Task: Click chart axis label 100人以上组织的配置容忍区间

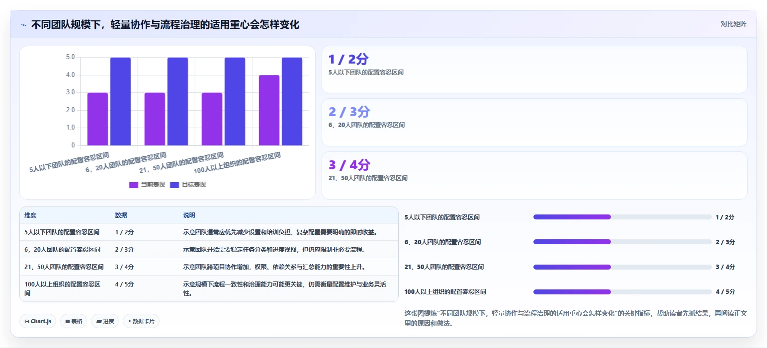Action: (x=237, y=163)
